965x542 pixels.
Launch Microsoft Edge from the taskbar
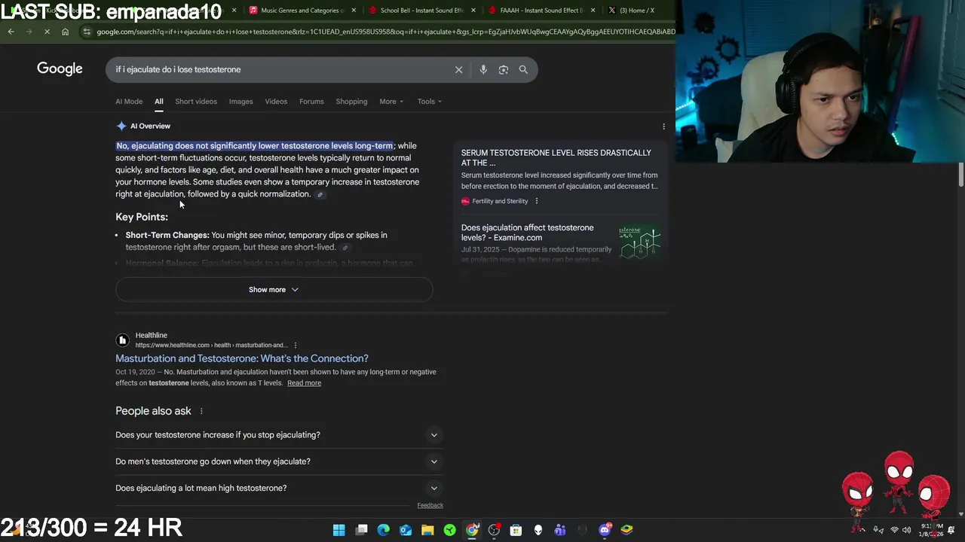(383, 530)
